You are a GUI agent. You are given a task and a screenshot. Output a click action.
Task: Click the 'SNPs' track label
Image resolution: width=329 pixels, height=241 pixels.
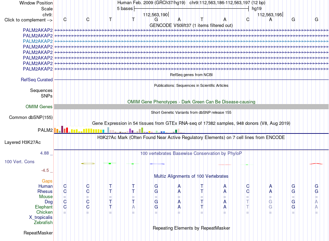click(x=47, y=96)
